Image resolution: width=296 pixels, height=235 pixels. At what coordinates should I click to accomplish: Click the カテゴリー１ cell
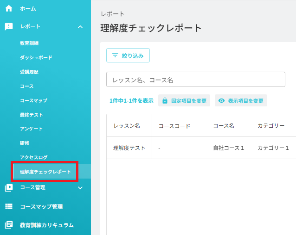[273, 148]
